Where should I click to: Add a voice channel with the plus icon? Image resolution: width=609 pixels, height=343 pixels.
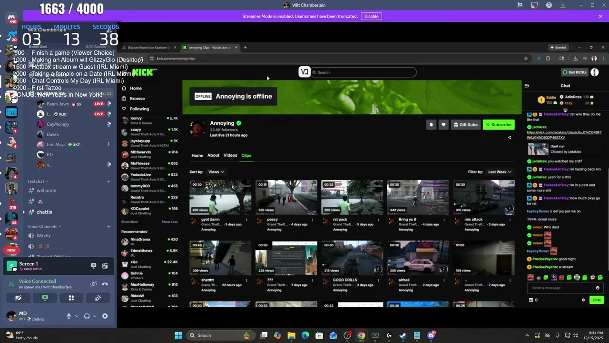108,226
